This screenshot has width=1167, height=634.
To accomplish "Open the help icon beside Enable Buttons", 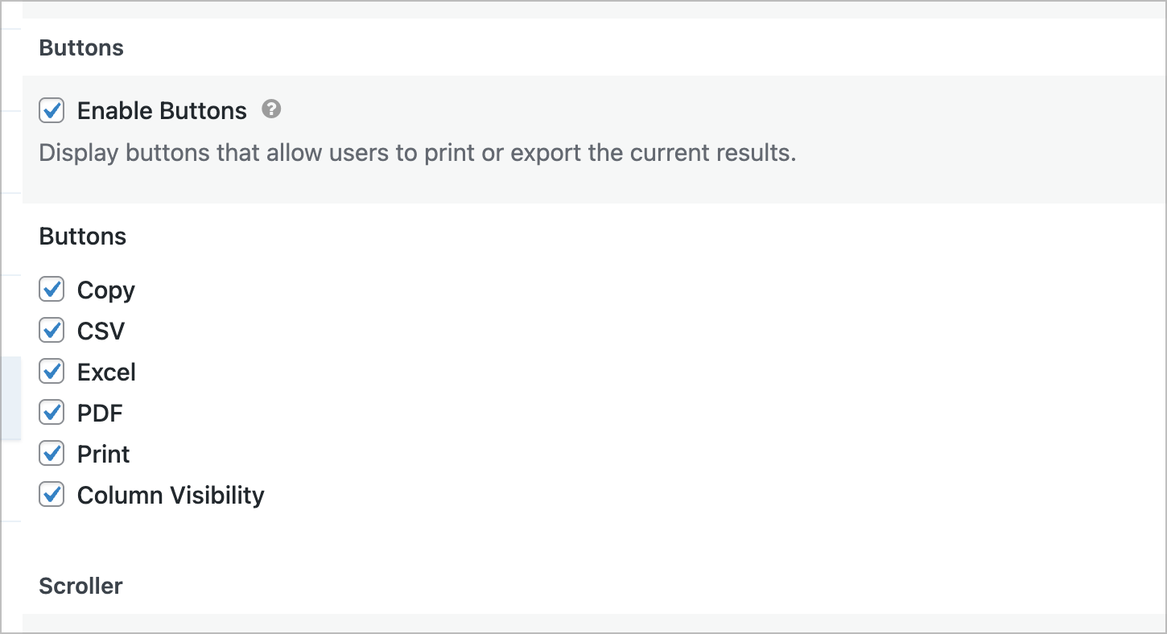I will click(272, 109).
